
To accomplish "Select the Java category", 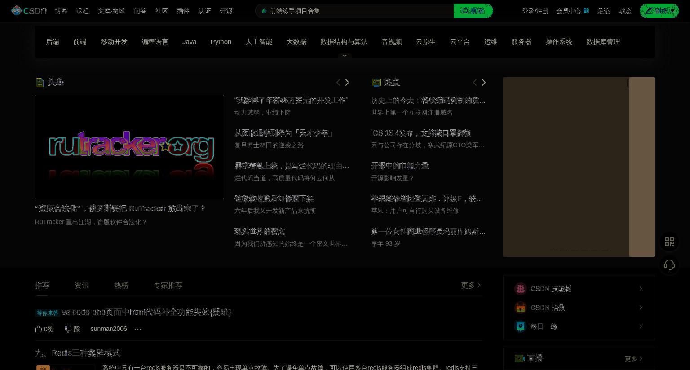I will pos(190,42).
